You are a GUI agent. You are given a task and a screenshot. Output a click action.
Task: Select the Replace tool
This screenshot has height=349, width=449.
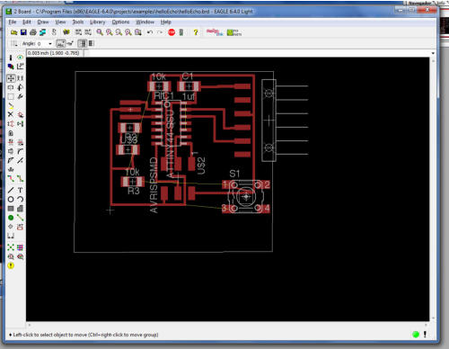click(20, 123)
